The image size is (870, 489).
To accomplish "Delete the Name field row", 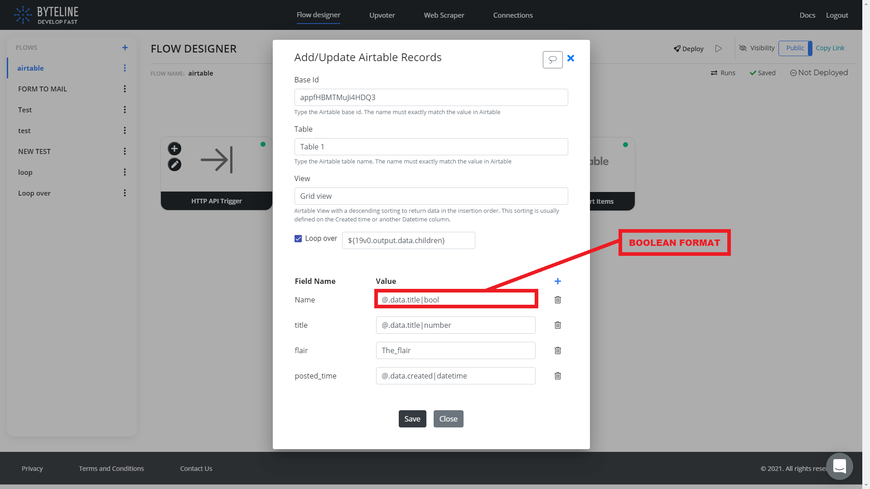I will [x=558, y=300].
